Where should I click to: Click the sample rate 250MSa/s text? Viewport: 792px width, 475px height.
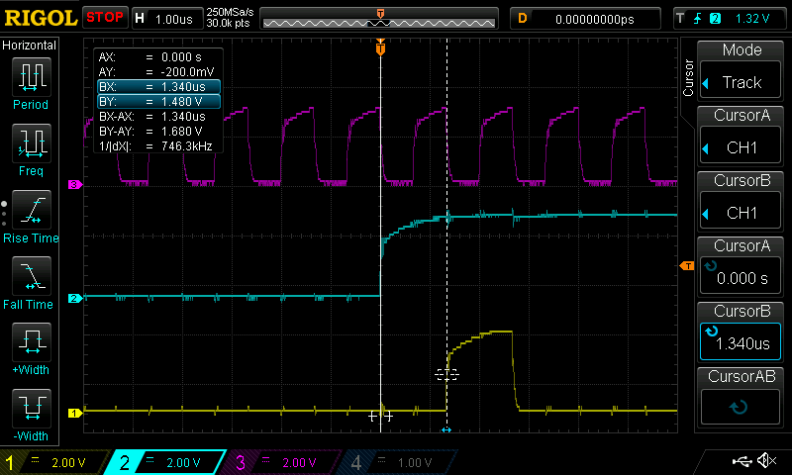tap(230, 12)
